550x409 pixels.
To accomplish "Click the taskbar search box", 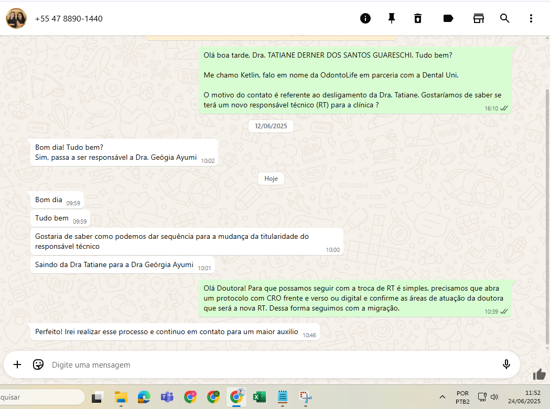I will tap(41, 397).
